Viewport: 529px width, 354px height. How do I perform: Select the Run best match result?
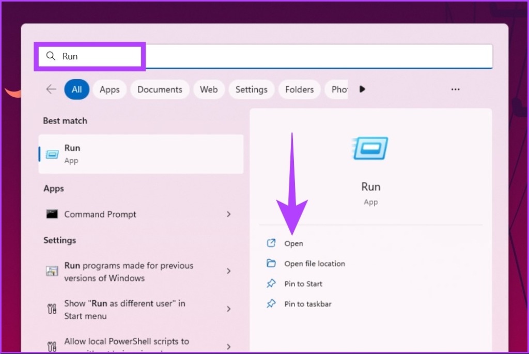click(141, 154)
